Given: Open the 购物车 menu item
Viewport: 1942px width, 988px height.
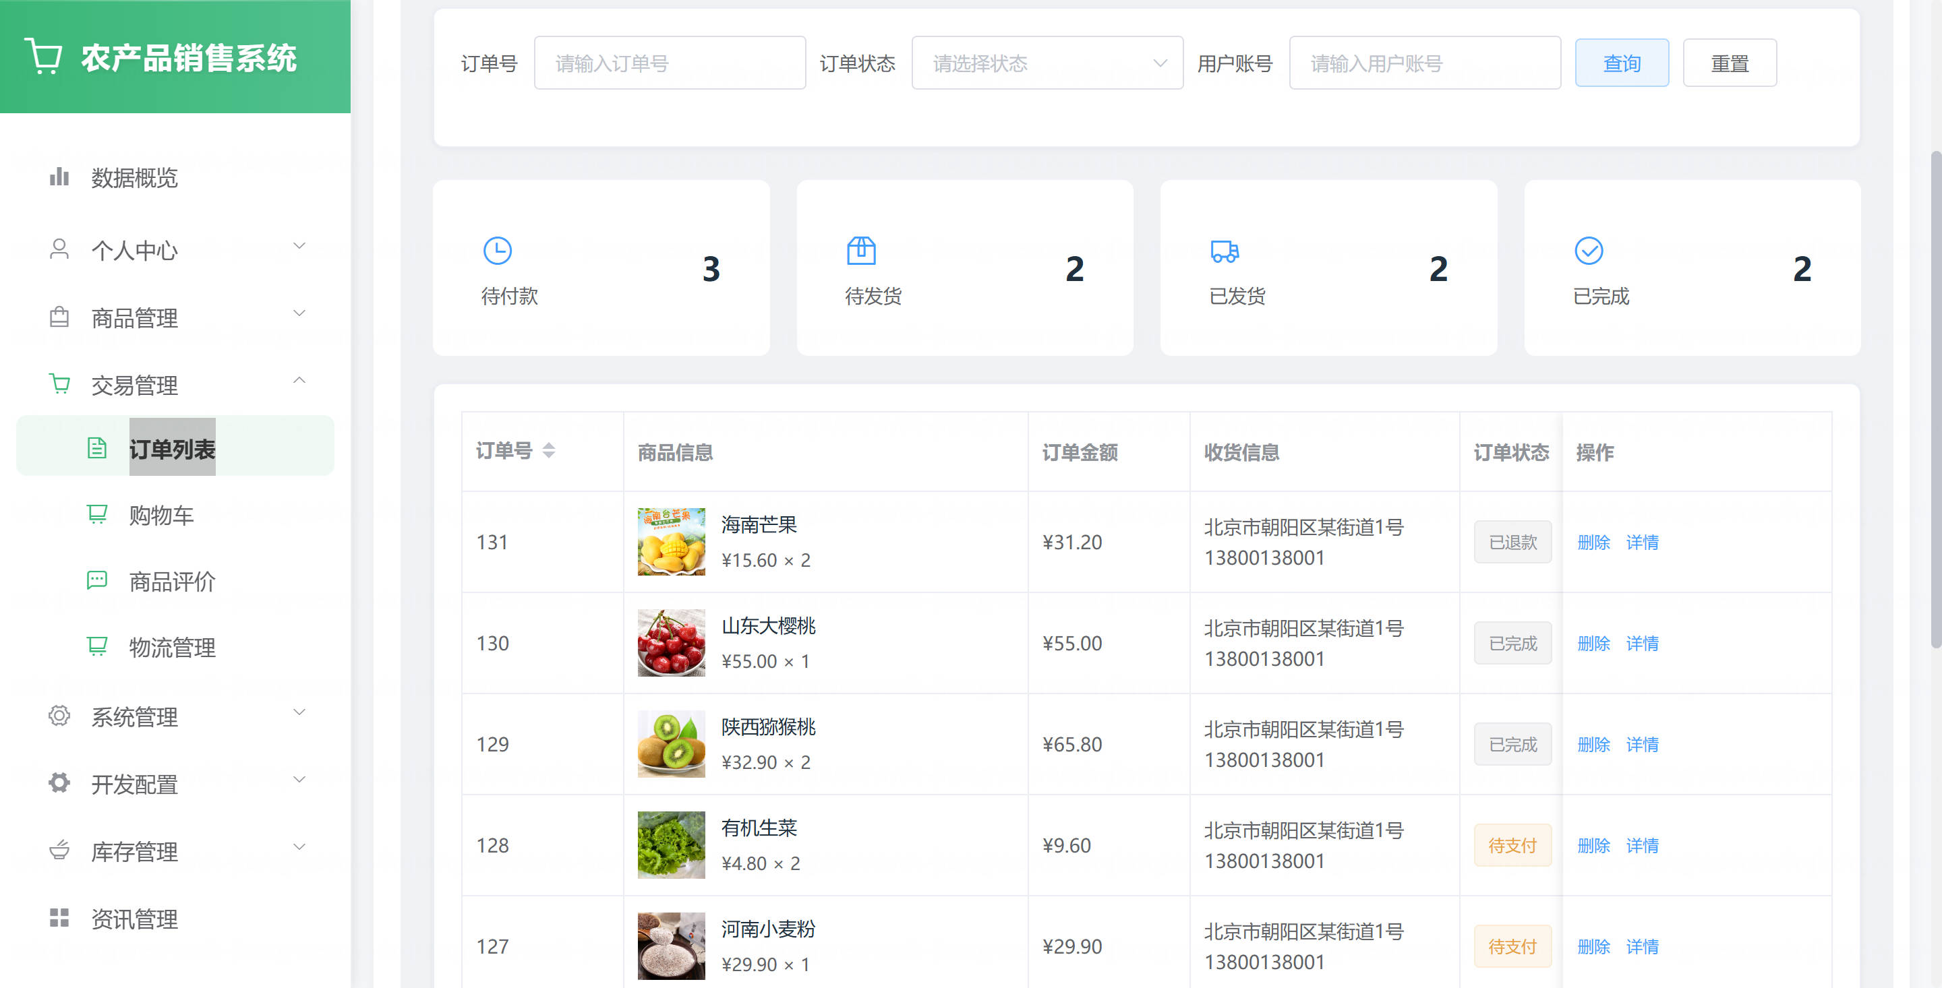Looking at the screenshot, I should tap(175, 516).
